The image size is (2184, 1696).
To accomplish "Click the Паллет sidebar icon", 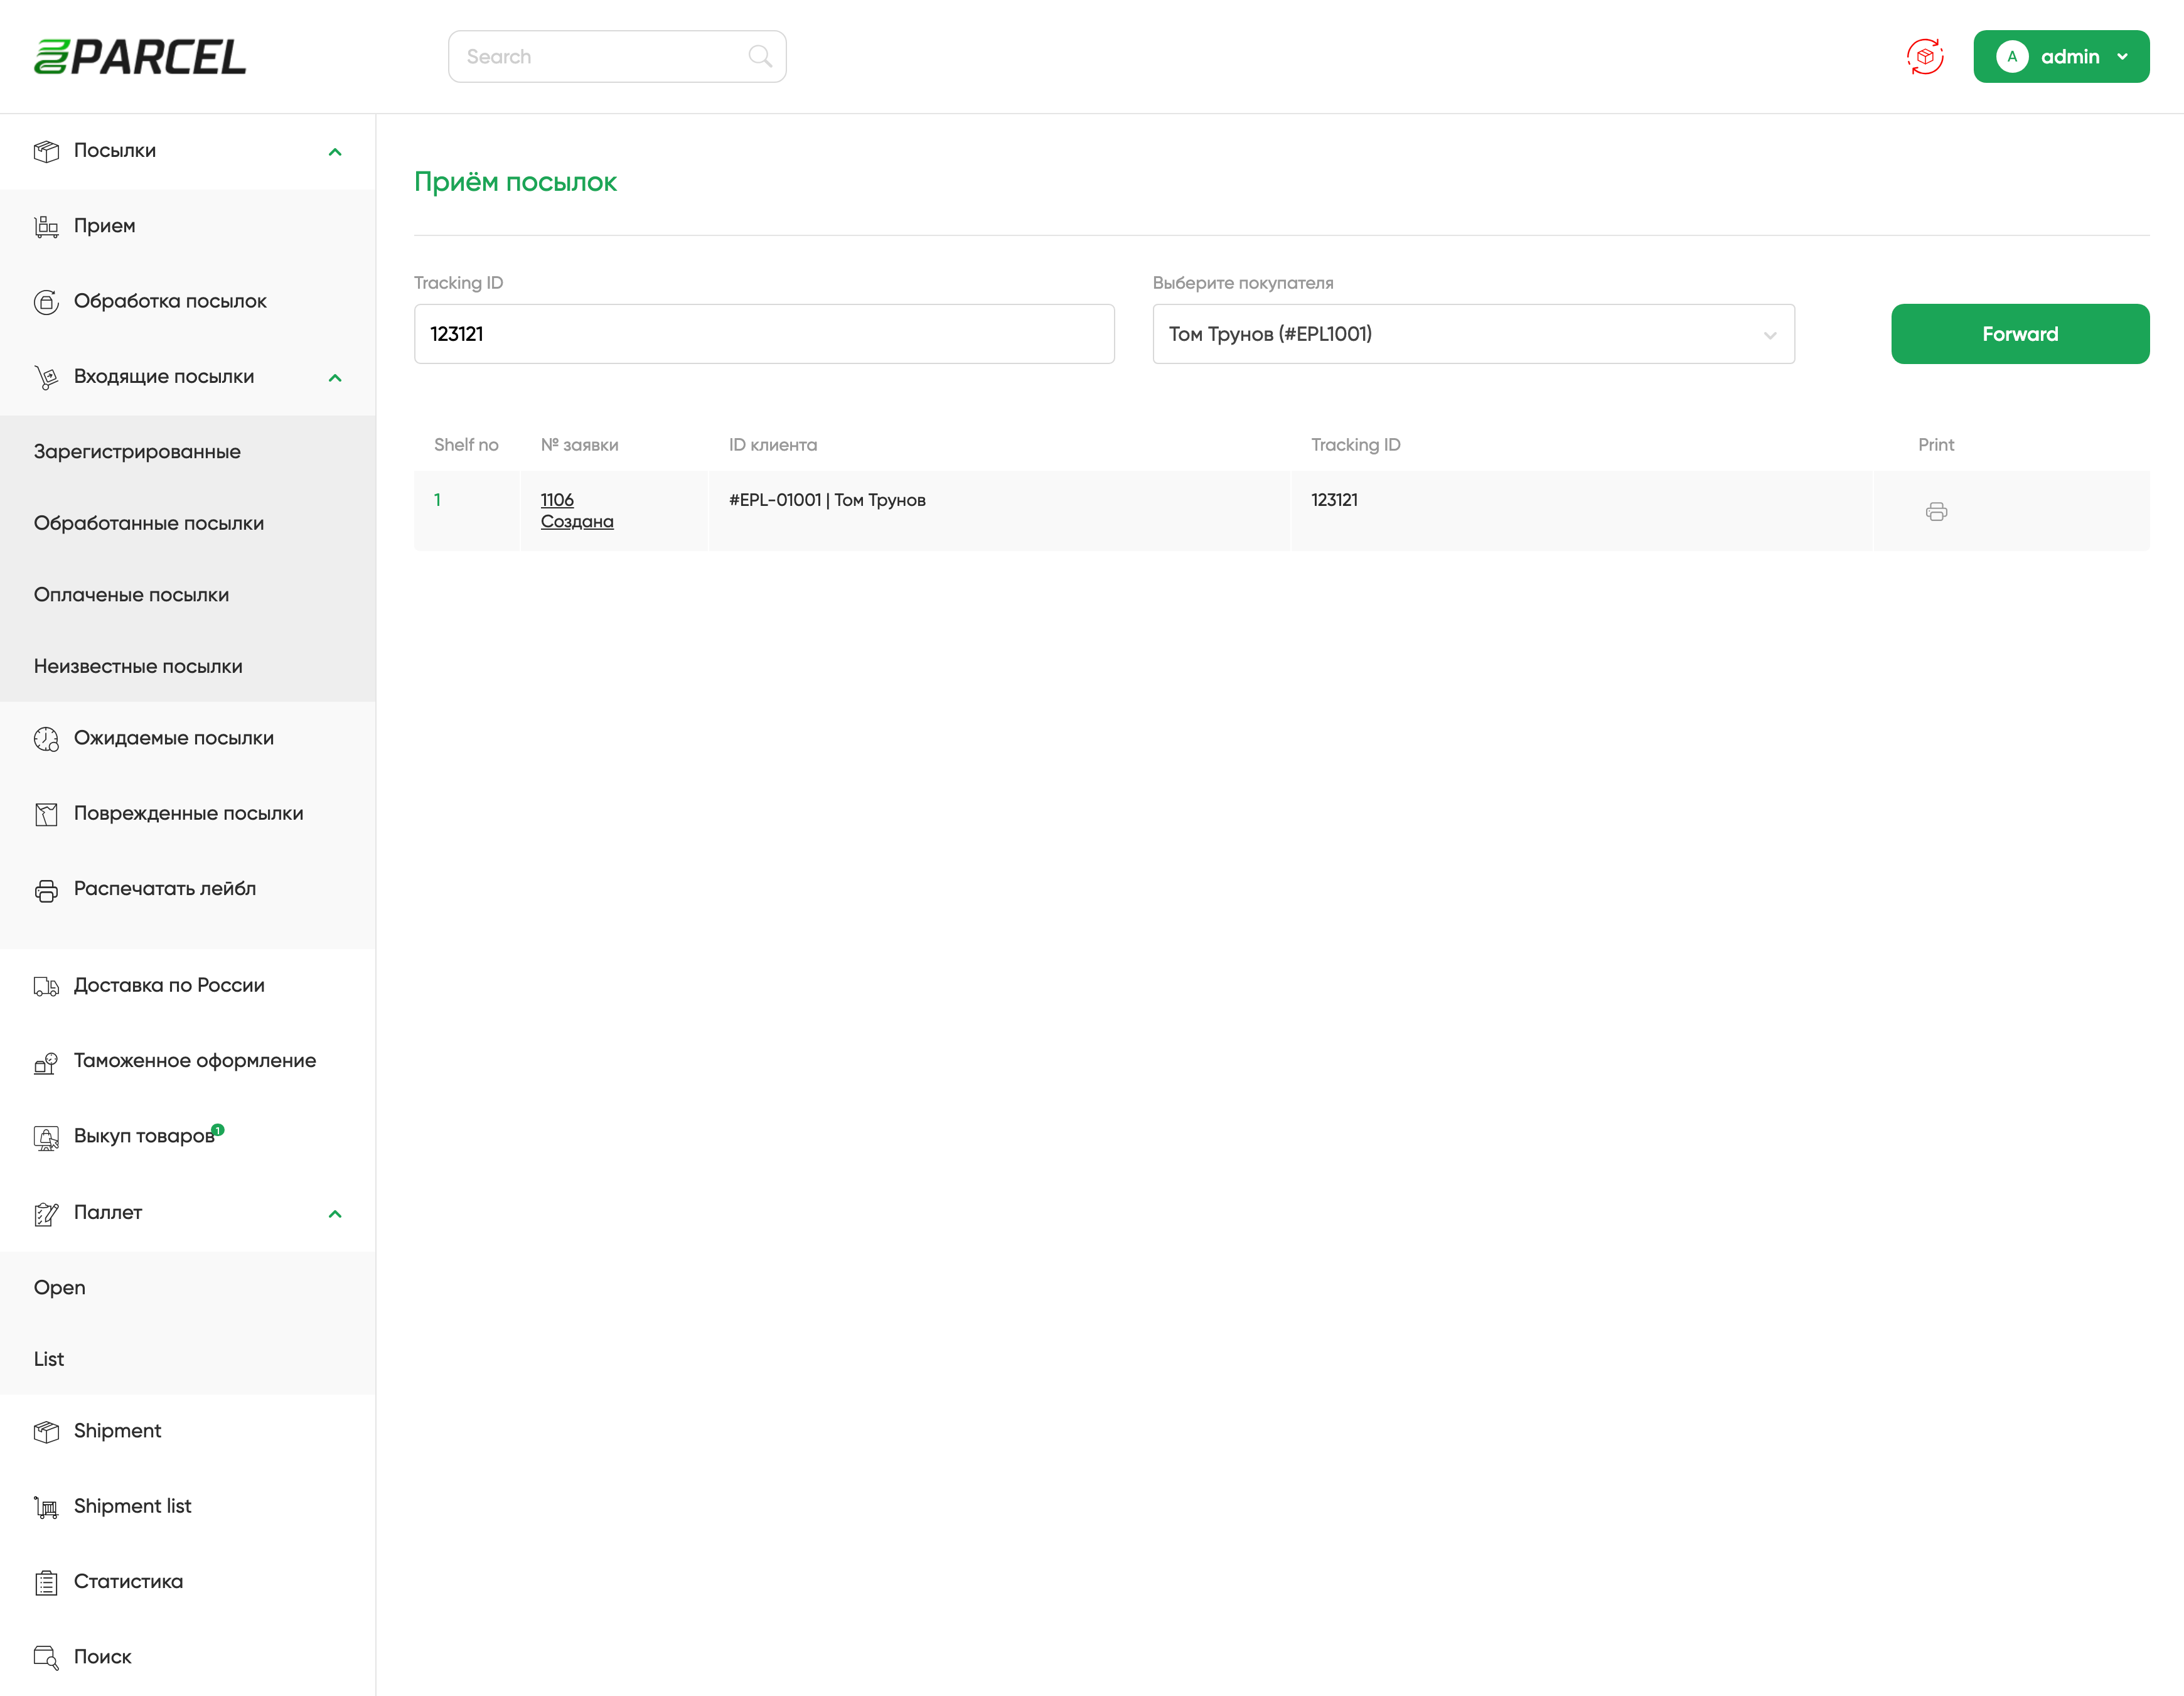I will click(46, 1213).
